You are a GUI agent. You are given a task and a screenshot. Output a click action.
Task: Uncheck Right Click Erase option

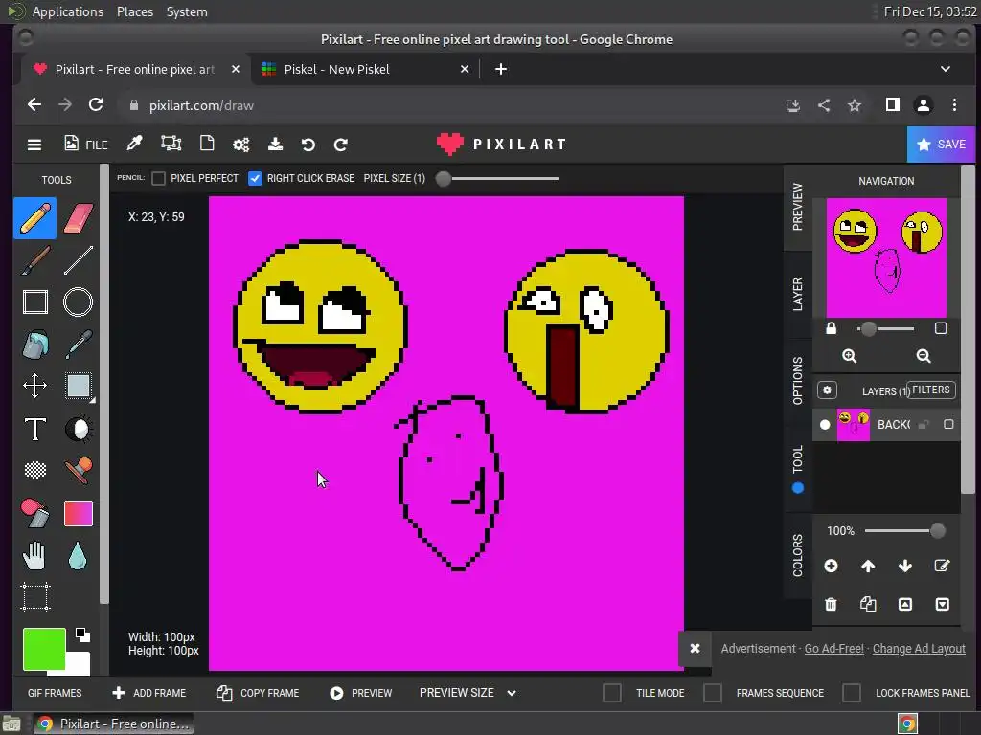(255, 179)
